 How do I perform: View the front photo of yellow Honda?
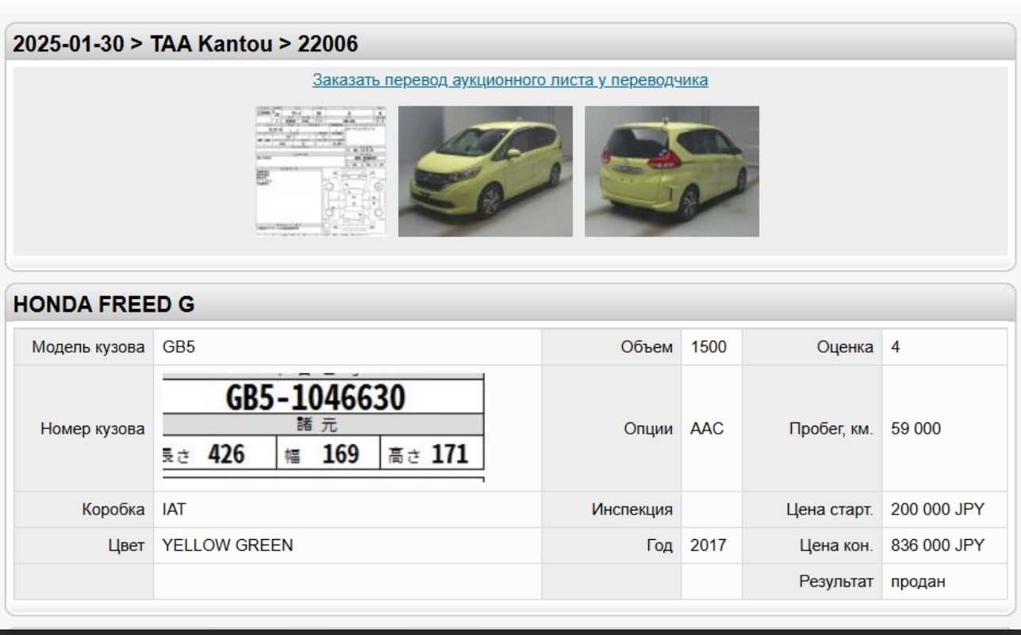pos(485,171)
